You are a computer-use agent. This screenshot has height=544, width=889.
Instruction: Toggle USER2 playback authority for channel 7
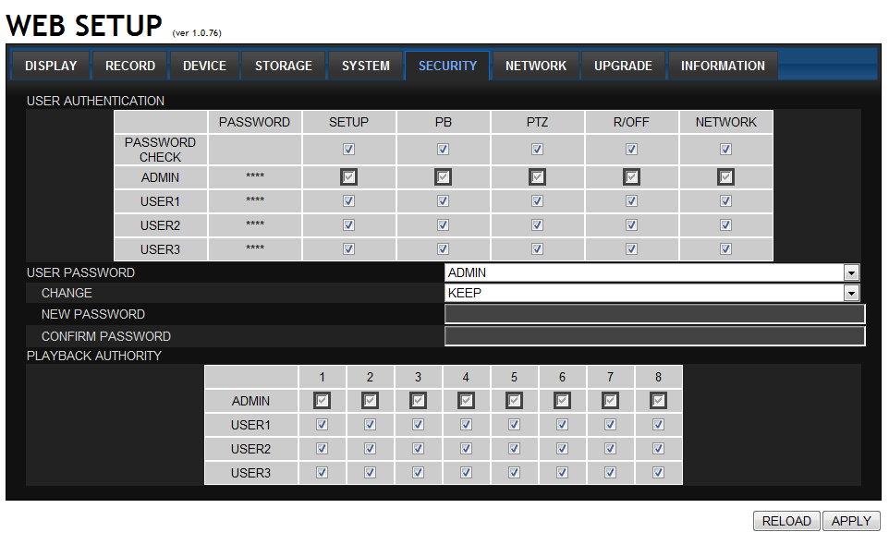610,448
